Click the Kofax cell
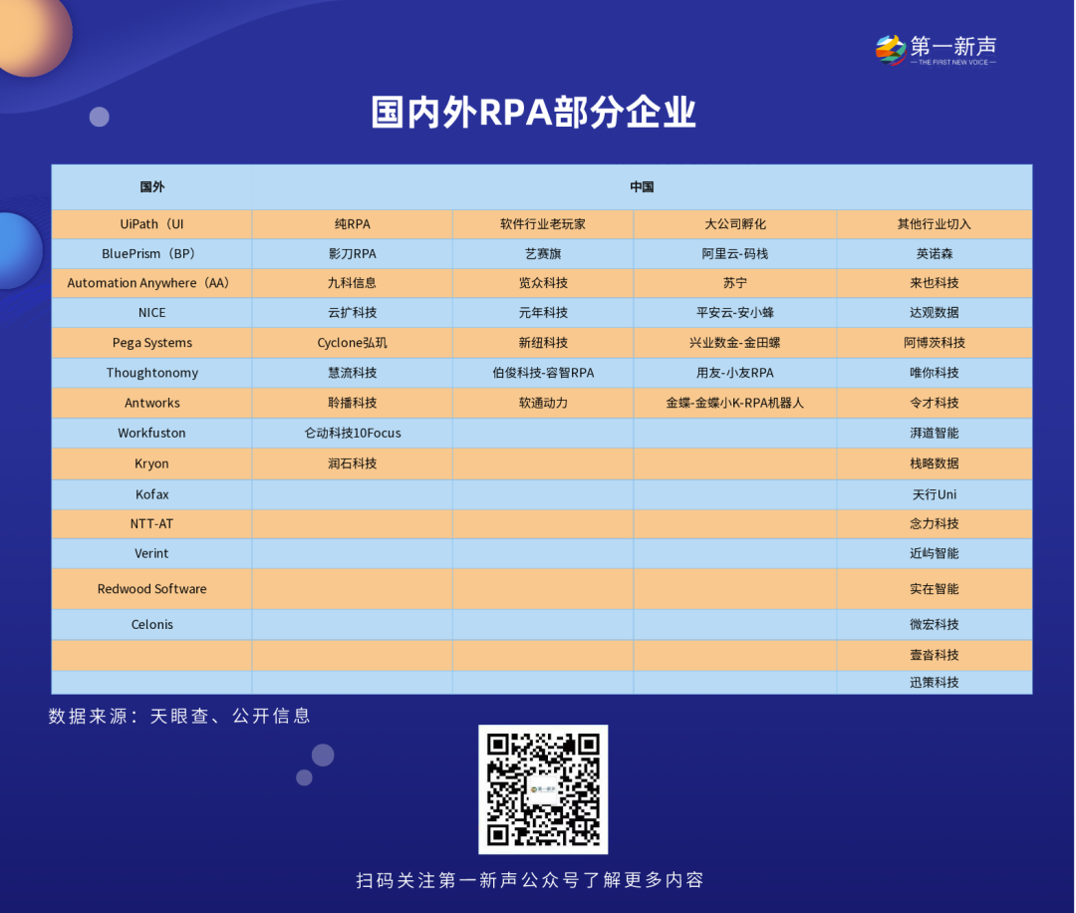1076x913 pixels. 151,494
